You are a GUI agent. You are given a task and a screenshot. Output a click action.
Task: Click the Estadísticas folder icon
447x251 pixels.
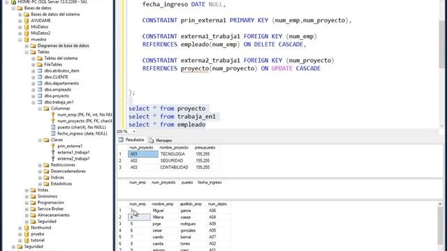click(x=46, y=183)
